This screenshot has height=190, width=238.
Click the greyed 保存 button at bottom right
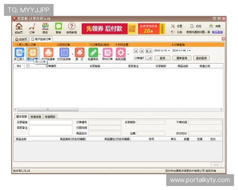(216, 165)
